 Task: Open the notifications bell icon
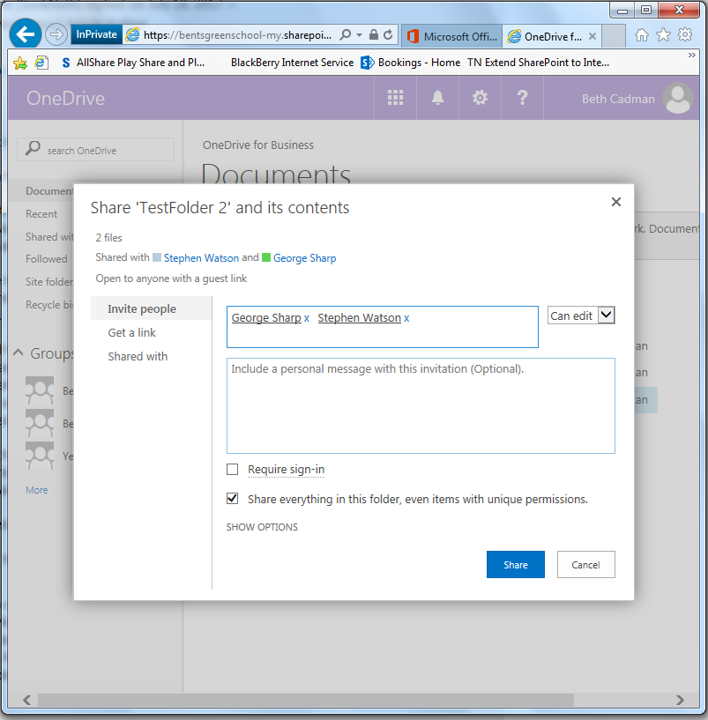pyautogui.click(x=437, y=98)
